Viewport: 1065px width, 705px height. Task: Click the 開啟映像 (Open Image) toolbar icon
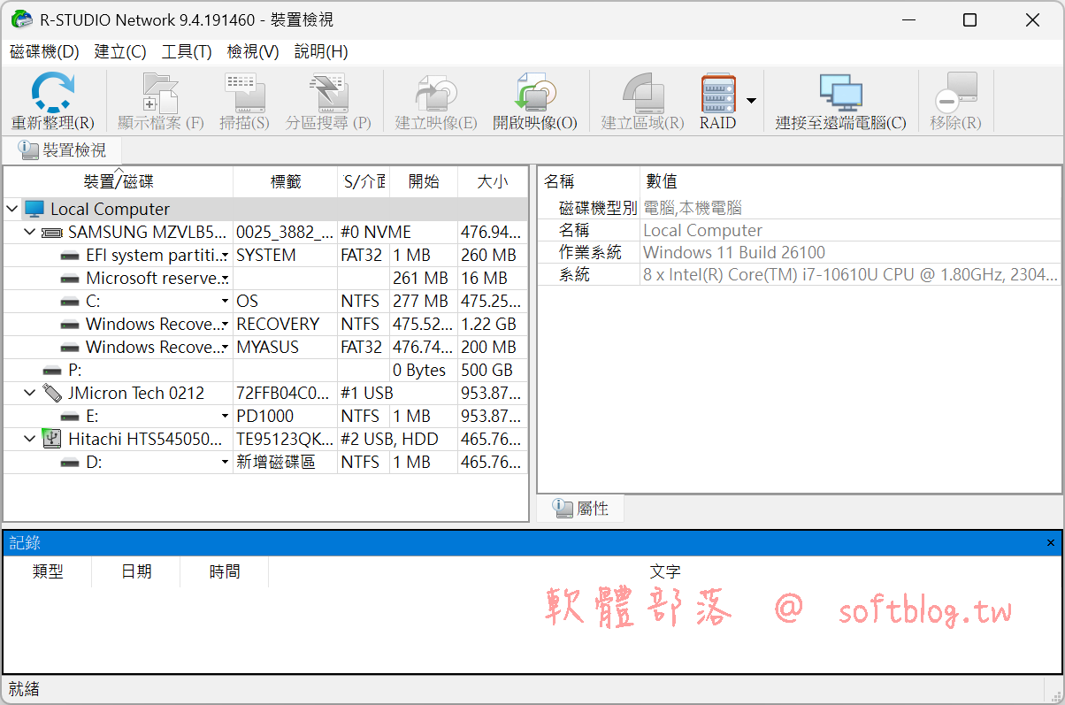coord(534,93)
